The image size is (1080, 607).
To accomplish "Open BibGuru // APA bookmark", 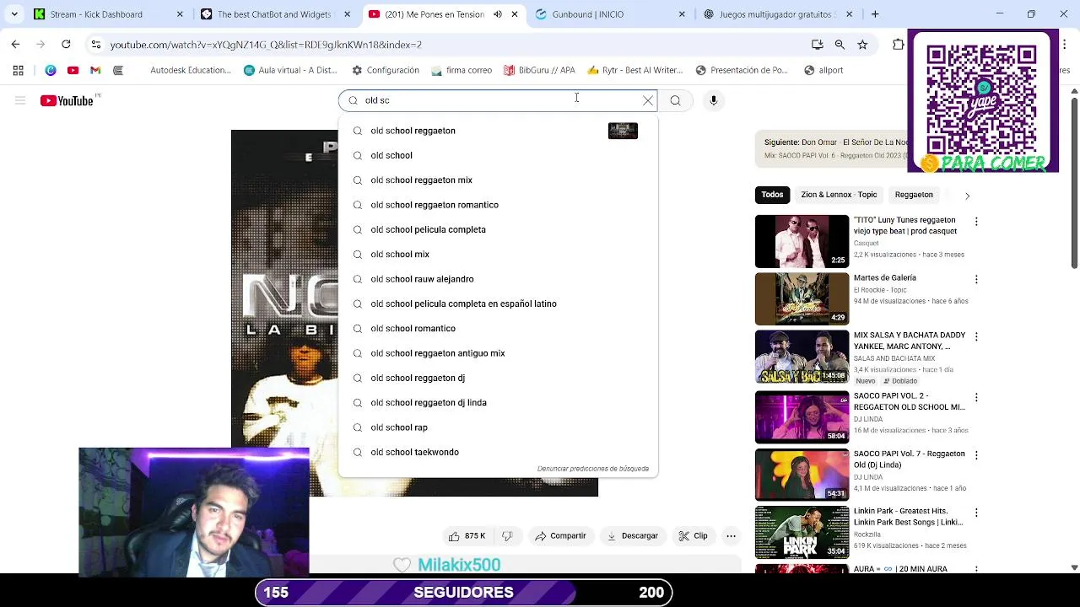I will coord(539,71).
